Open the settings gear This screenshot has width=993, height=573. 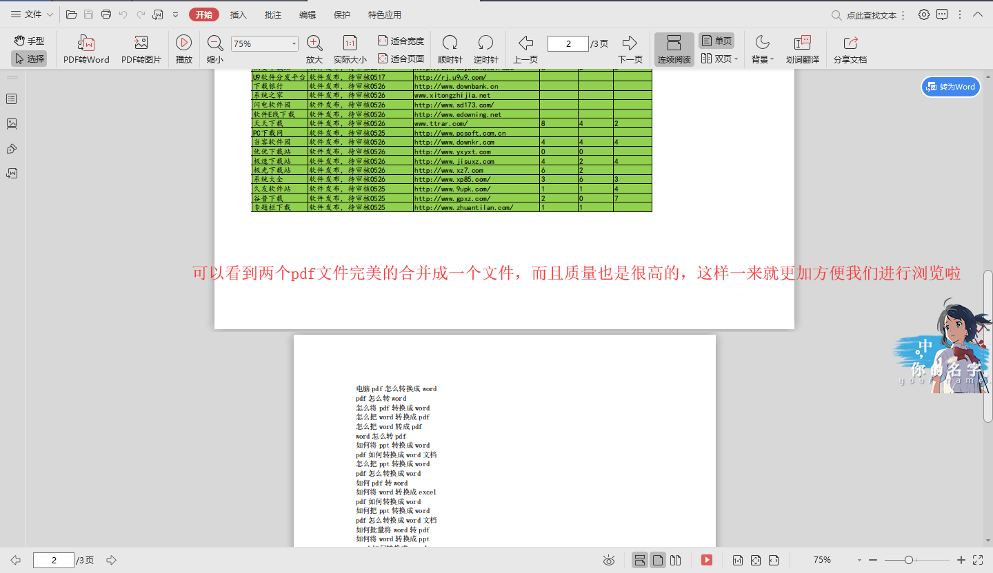[x=924, y=14]
